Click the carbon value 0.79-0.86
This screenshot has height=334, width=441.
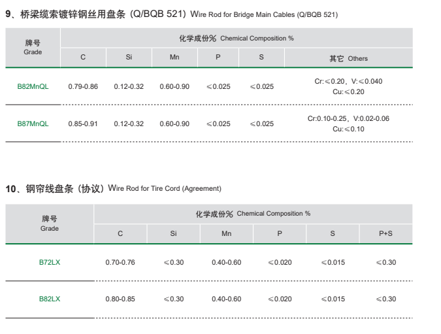83,86
